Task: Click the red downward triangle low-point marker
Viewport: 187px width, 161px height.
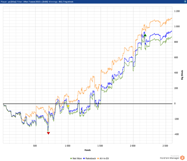Action: point(48,133)
